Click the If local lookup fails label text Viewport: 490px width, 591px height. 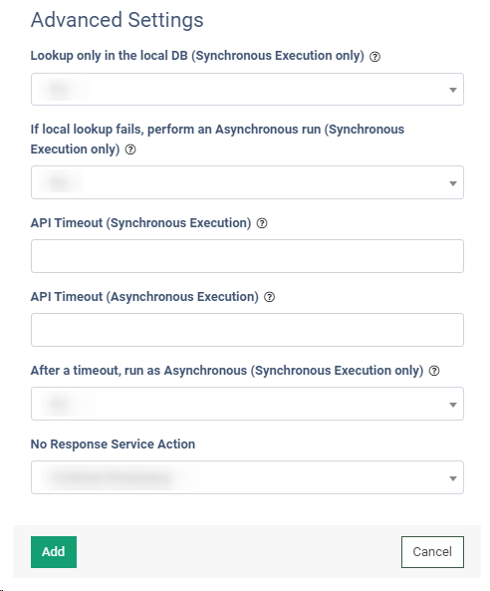217,140
